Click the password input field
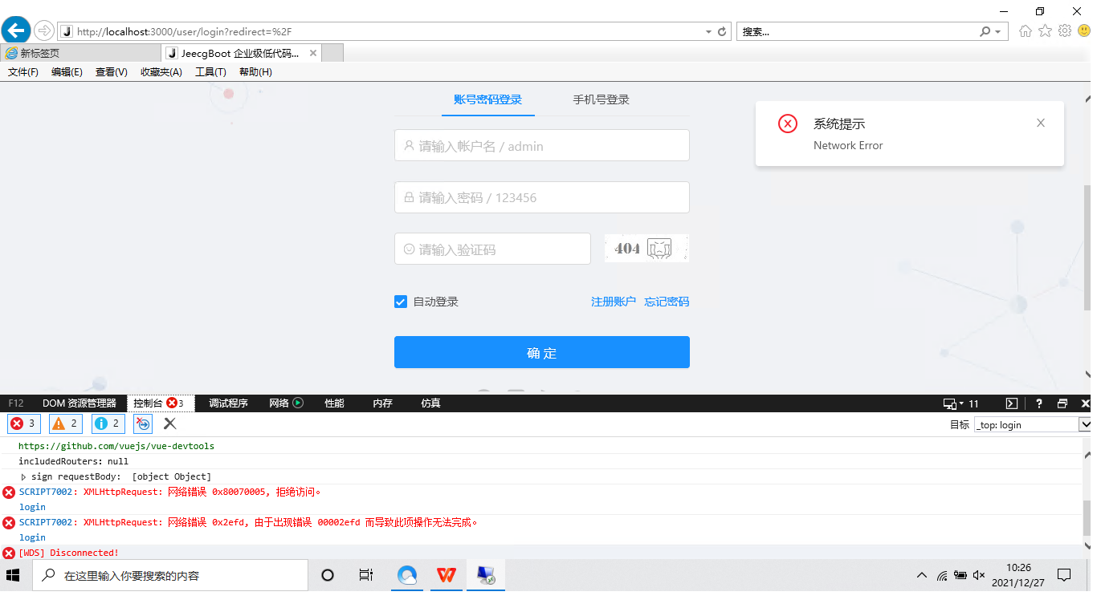1097x616 pixels. tap(542, 197)
